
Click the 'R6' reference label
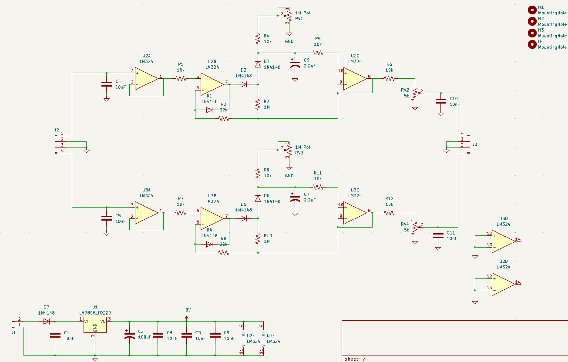point(389,64)
